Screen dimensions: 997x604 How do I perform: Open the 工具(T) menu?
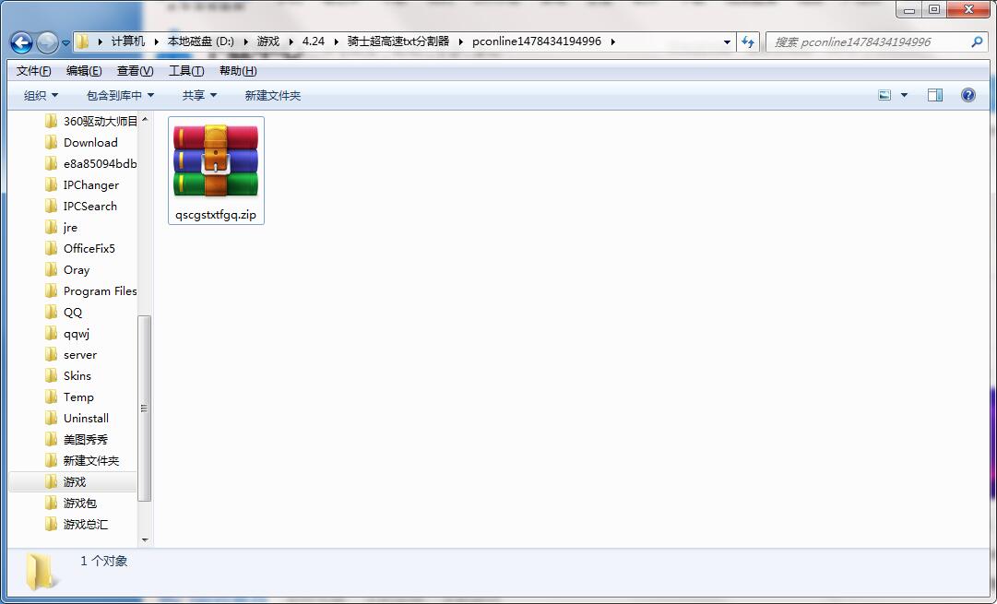(186, 71)
